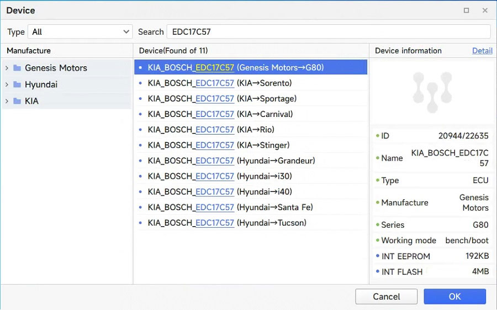Image resolution: width=497 pixels, height=310 pixels.
Task: Expand the KIA manufacturer node
Action: [7, 101]
